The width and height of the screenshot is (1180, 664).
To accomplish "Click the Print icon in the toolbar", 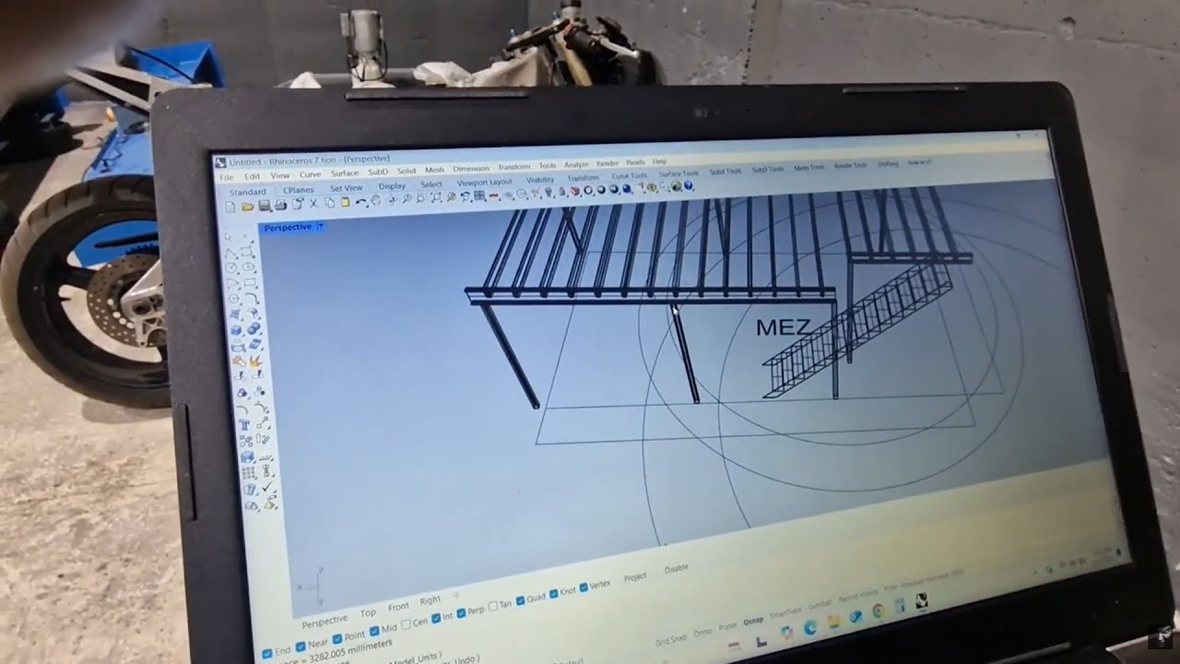I will (280, 205).
